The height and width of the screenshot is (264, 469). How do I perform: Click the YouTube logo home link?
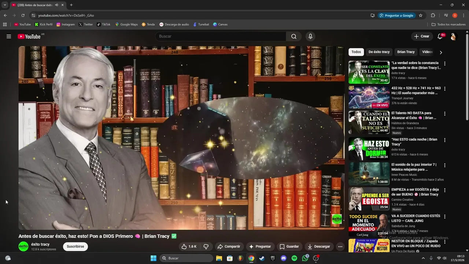29,36
